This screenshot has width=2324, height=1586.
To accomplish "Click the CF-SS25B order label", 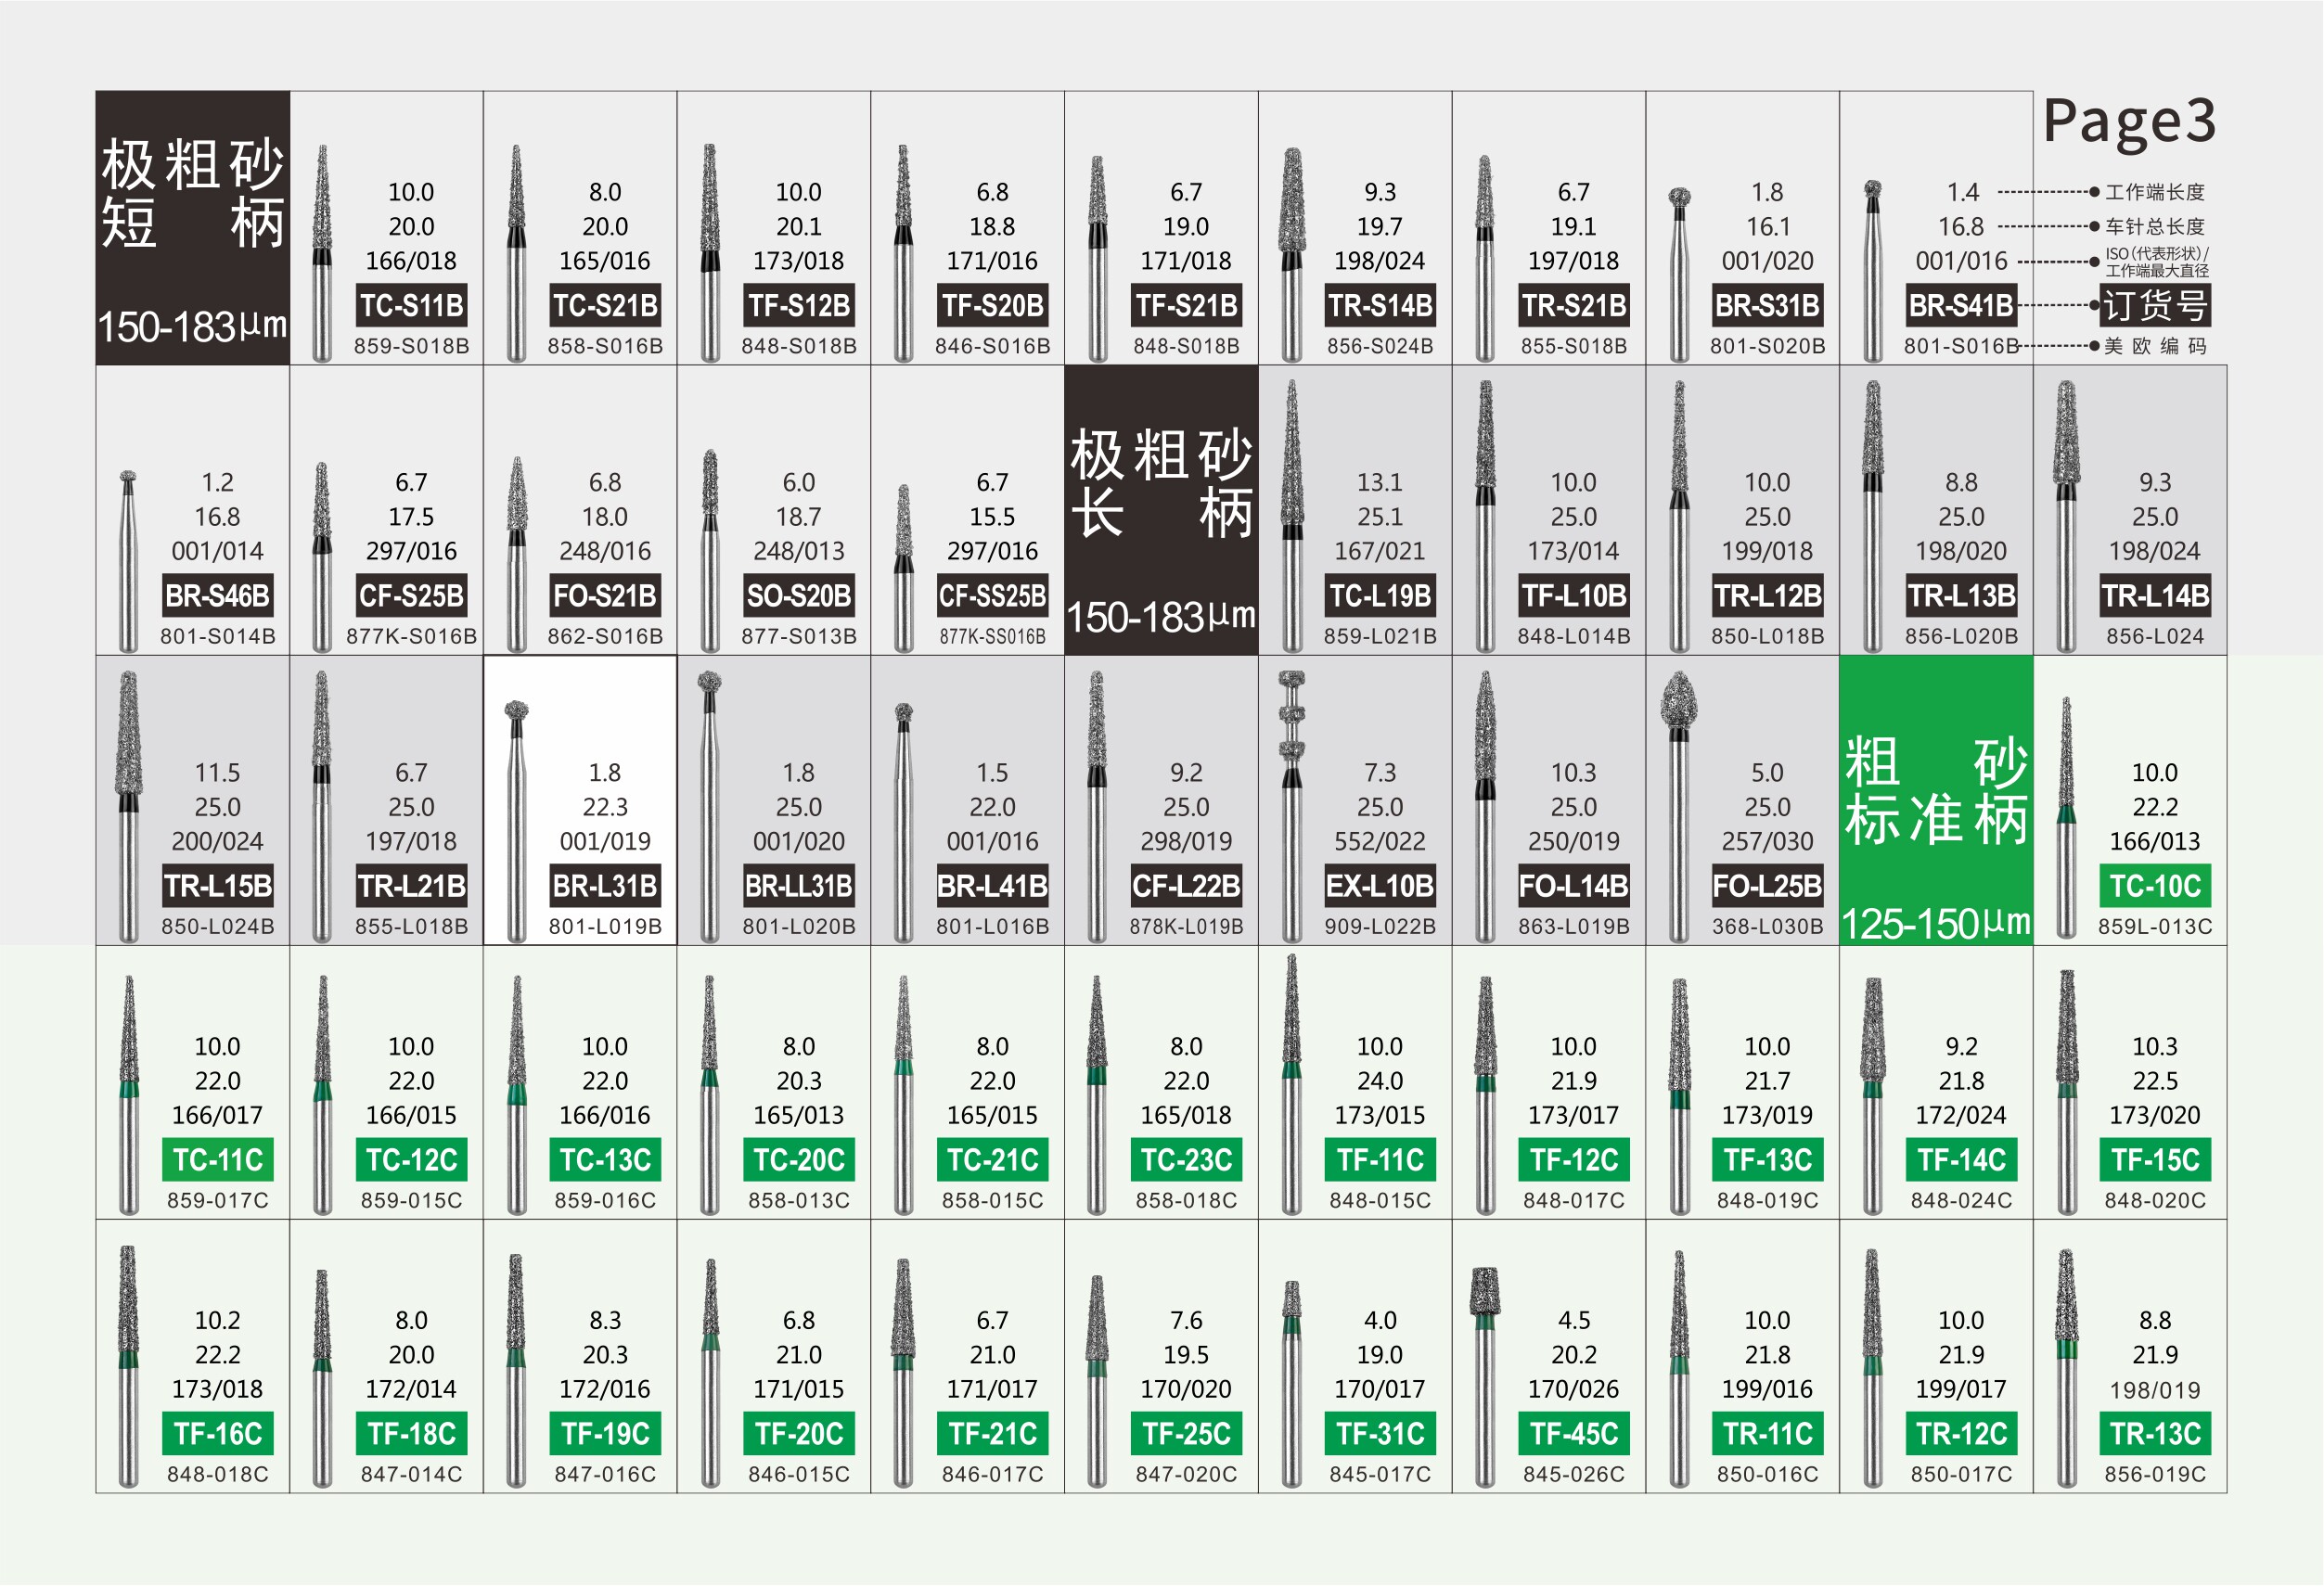I will [x=992, y=596].
